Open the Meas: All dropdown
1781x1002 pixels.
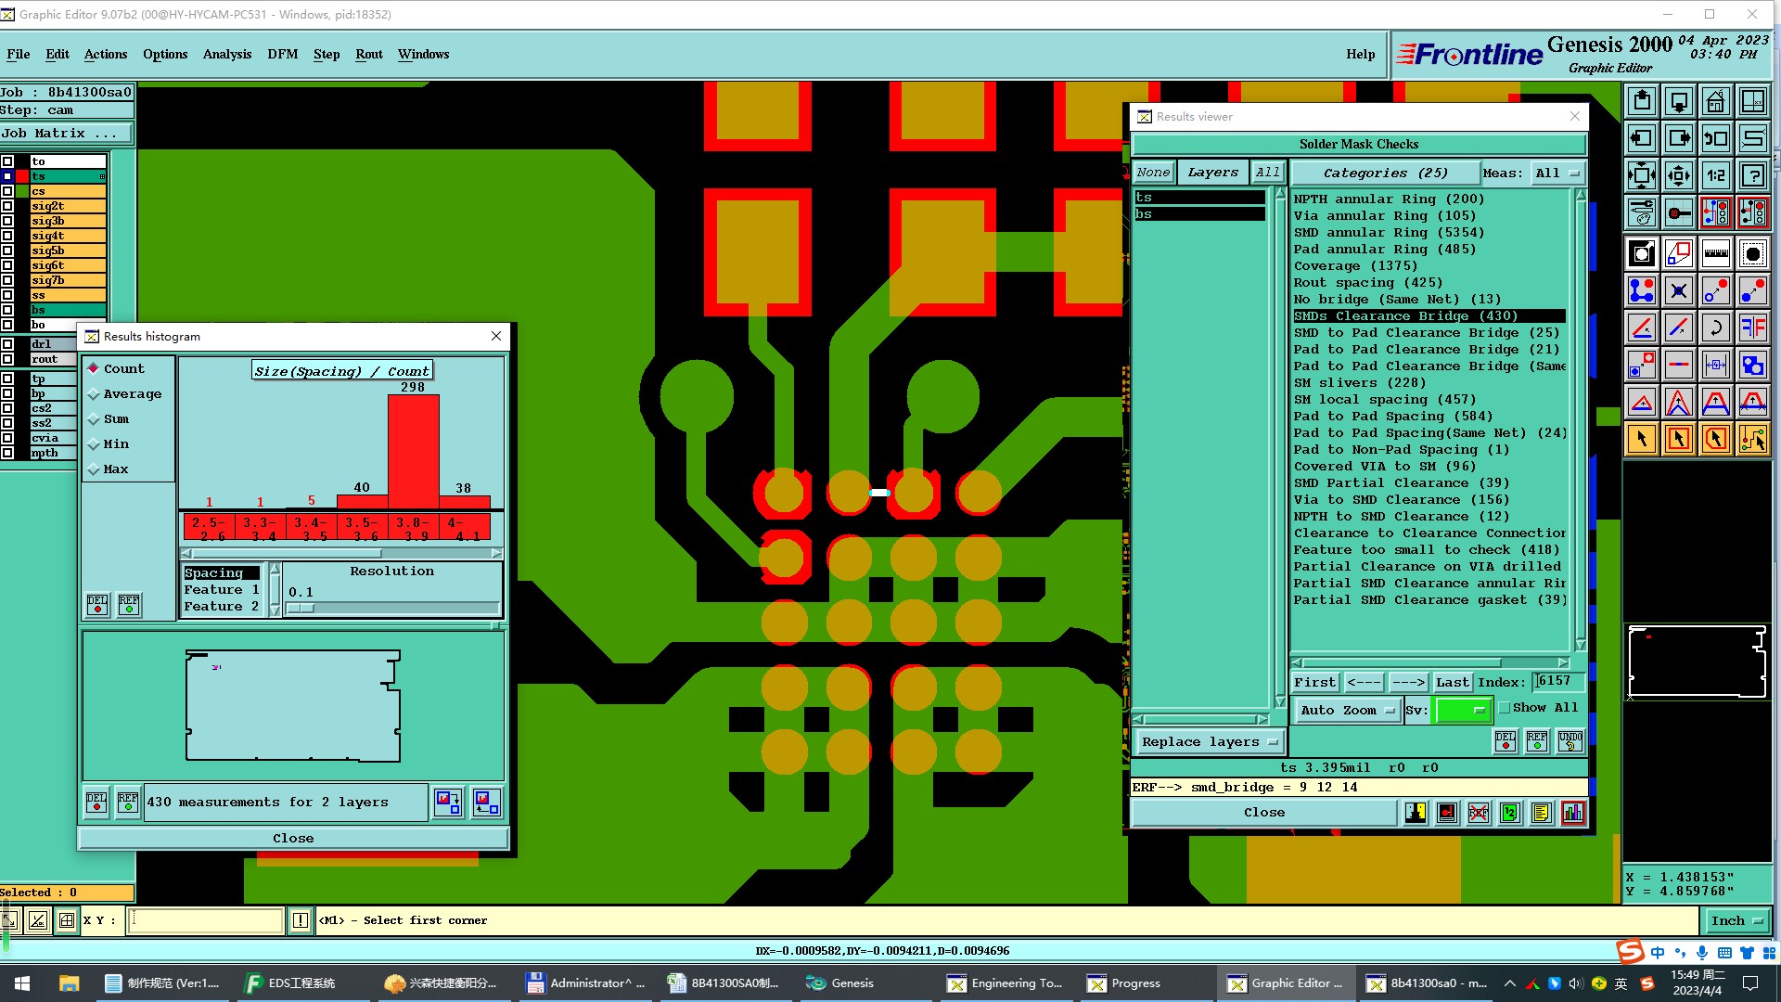click(x=1557, y=173)
